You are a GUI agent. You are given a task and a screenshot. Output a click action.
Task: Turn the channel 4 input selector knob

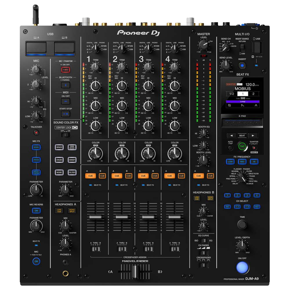tap(175, 48)
